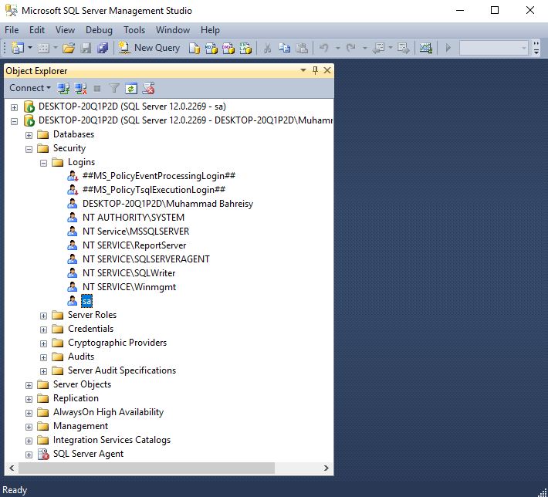The width and height of the screenshot is (548, 497).
Task: Select the ##MS_PolicyEventProcessingLogin## login
Action: [x=159, y=176]
